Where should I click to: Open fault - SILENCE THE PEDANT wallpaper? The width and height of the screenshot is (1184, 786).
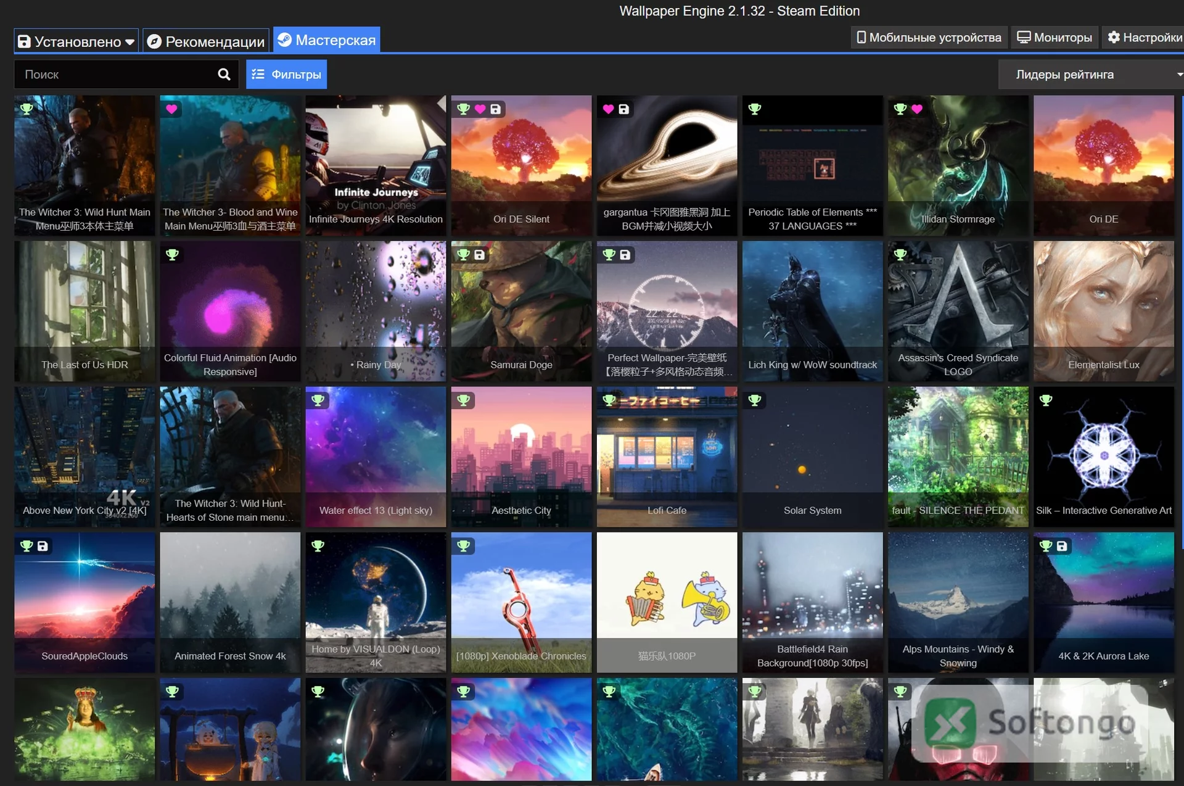pos(958,457)
